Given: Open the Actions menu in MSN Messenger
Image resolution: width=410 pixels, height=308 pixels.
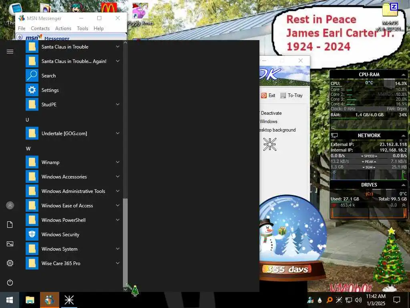Looking at the screenshot, I should pos(63,28).
